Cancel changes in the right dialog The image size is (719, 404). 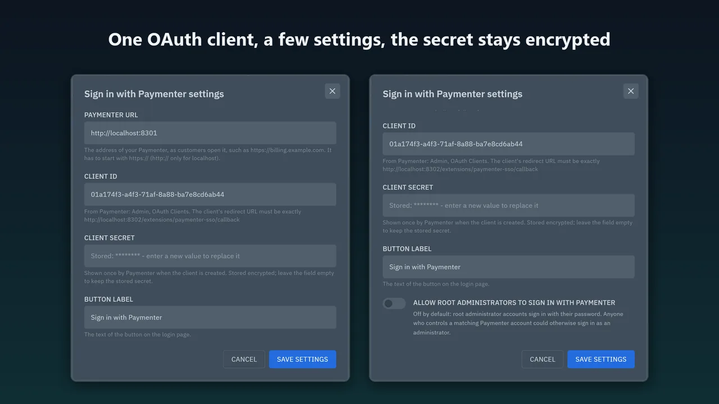542,360
